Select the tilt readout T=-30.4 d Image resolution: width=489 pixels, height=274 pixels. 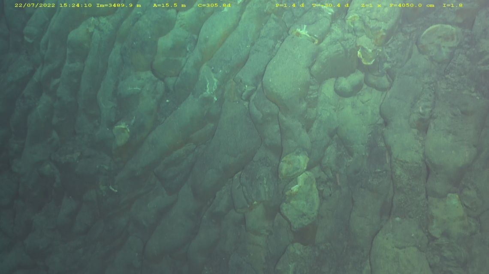click(331, 5)
